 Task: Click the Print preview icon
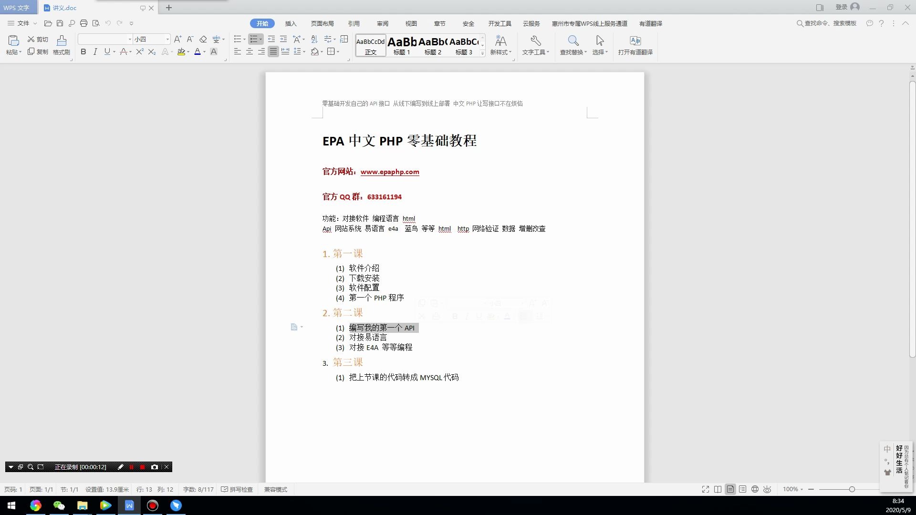pos(96,23)
